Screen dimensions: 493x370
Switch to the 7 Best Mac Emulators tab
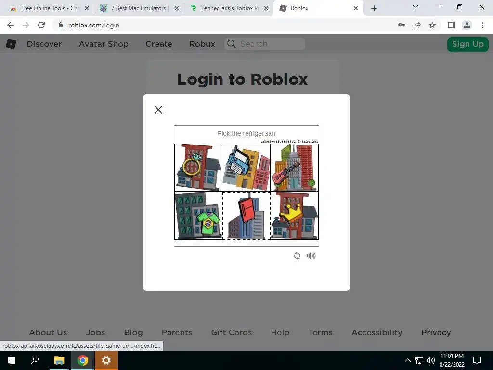(x=139, y=8)
